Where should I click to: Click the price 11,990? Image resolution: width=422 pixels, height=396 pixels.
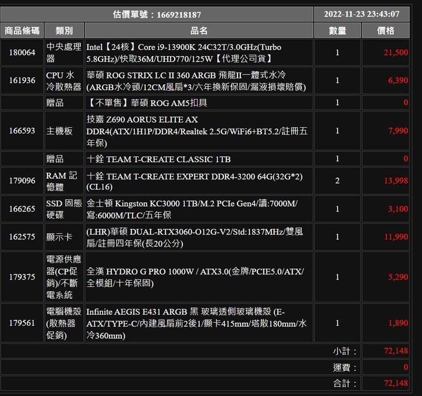pyautogui.click(x=396, y=237)
